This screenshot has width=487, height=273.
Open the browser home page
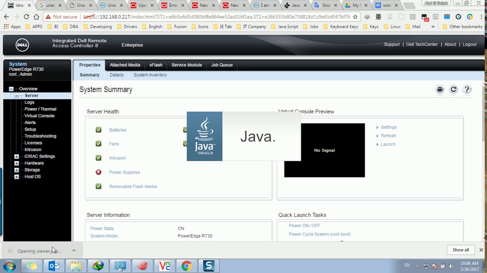point(36,17)
